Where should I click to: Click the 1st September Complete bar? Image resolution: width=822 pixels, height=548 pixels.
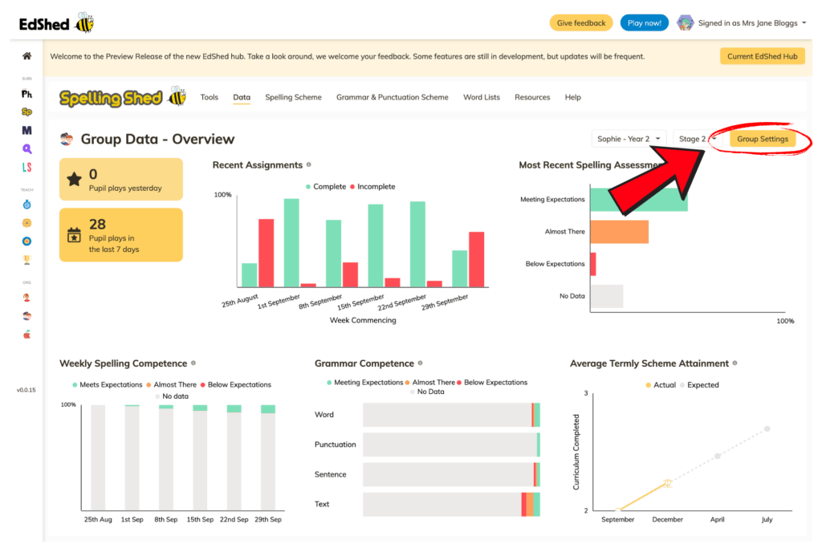click(x=291, y=242)
